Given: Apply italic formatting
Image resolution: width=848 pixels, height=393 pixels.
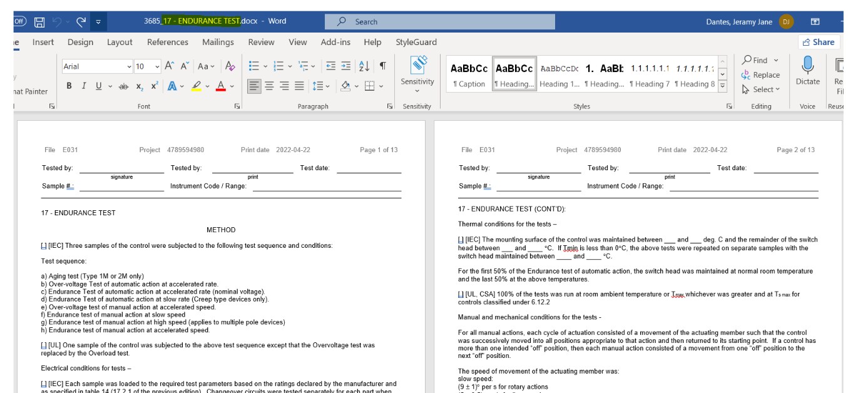Looking at the screenshot, I should click(x=83, y=86).
